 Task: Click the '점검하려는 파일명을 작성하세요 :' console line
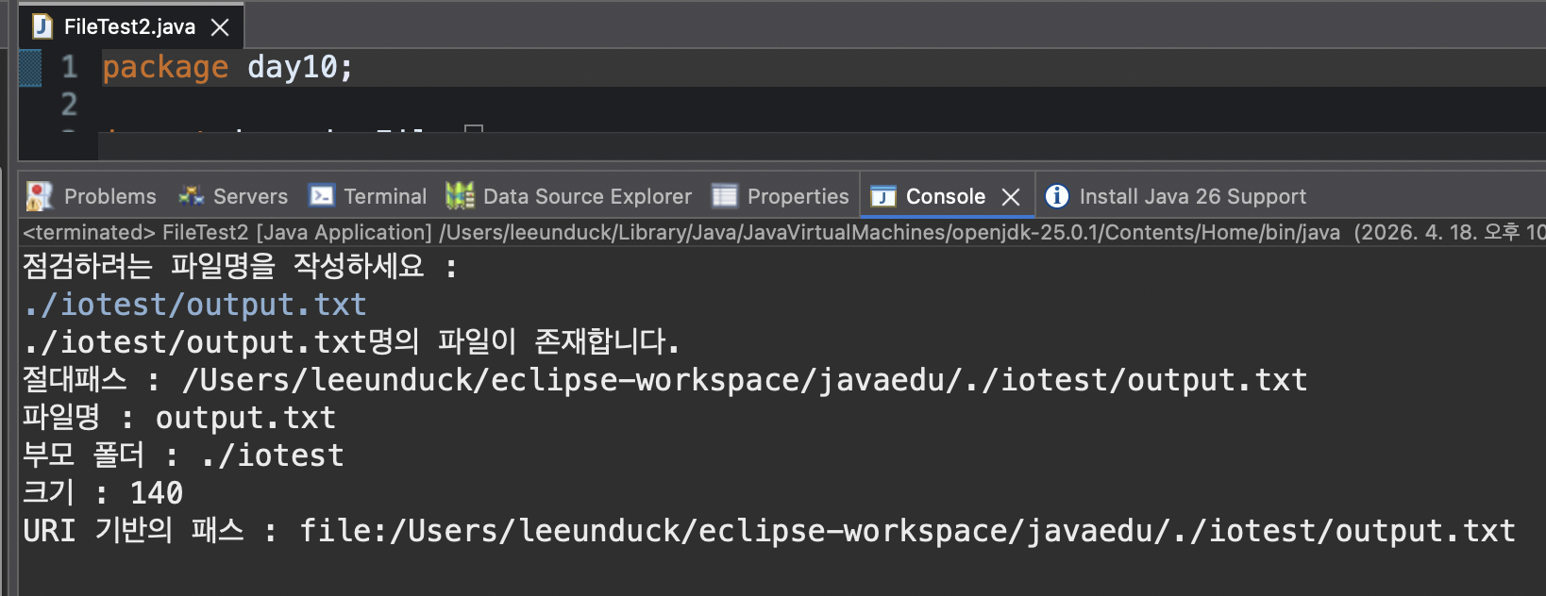pyautogui.click(x=240, y=267)
